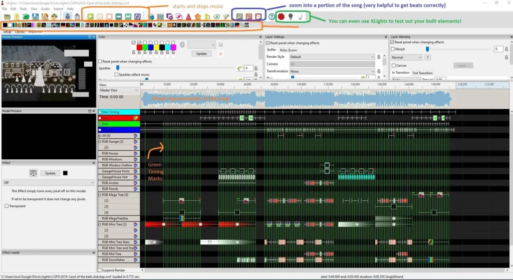Click the red output-to-lights icon
The width and height of the screenshot is (513, 280).
281,17
